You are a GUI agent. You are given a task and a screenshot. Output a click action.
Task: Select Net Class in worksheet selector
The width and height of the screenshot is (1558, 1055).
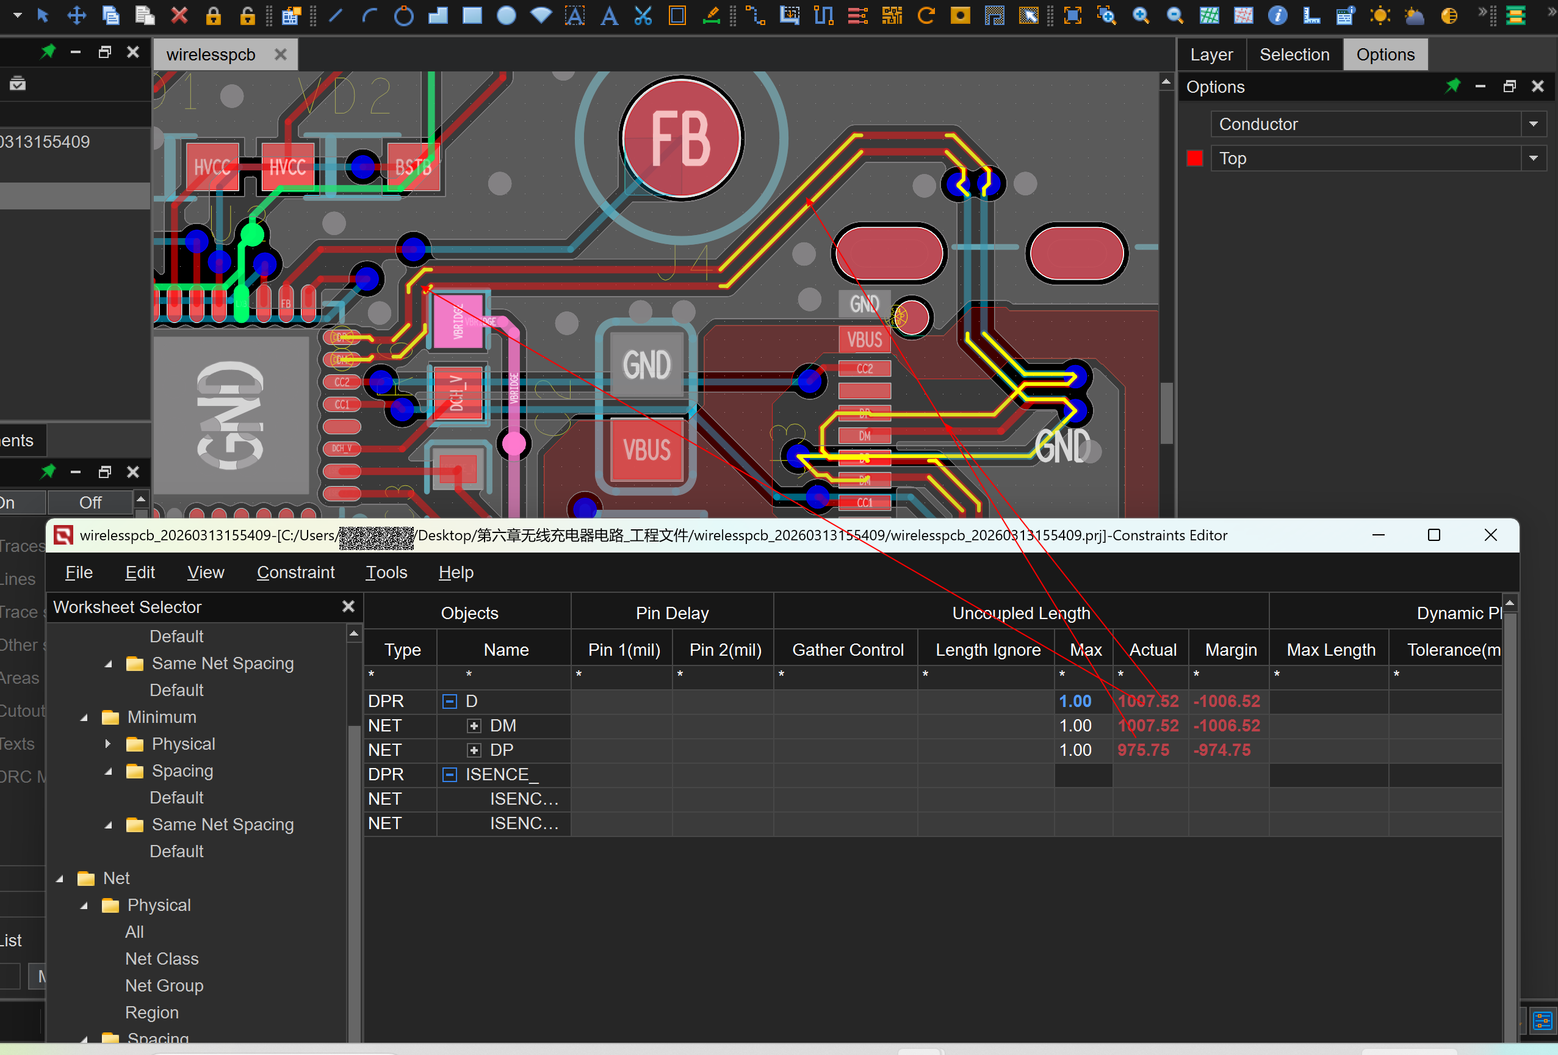162,959
